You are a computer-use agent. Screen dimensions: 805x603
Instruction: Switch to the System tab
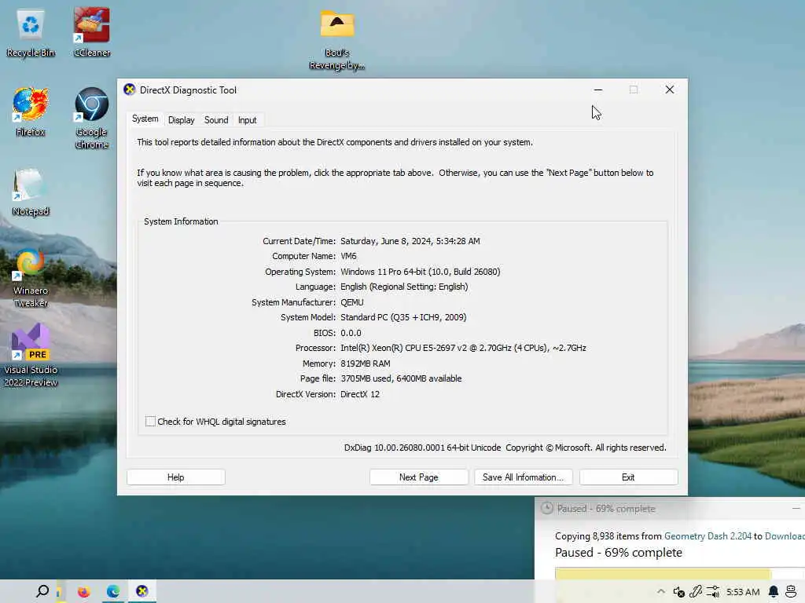[x=145, y=119]
